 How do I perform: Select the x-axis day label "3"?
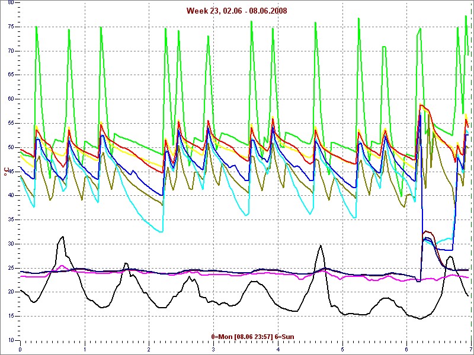214,350
